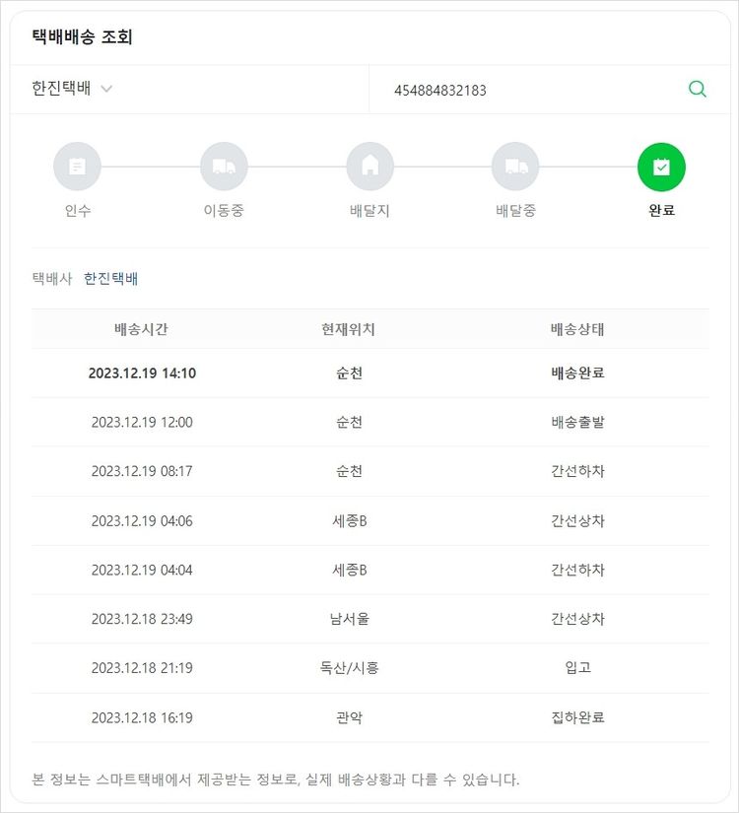Click the 현재위치 column header
This screenshot has height=813, width=739.
348,329
